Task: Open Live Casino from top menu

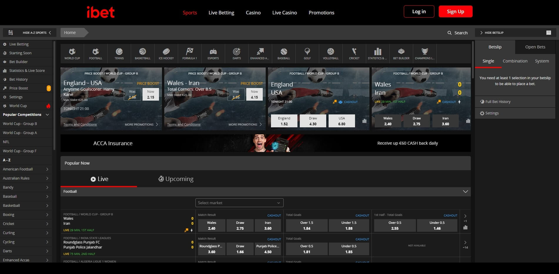Action: click(284, 13)
